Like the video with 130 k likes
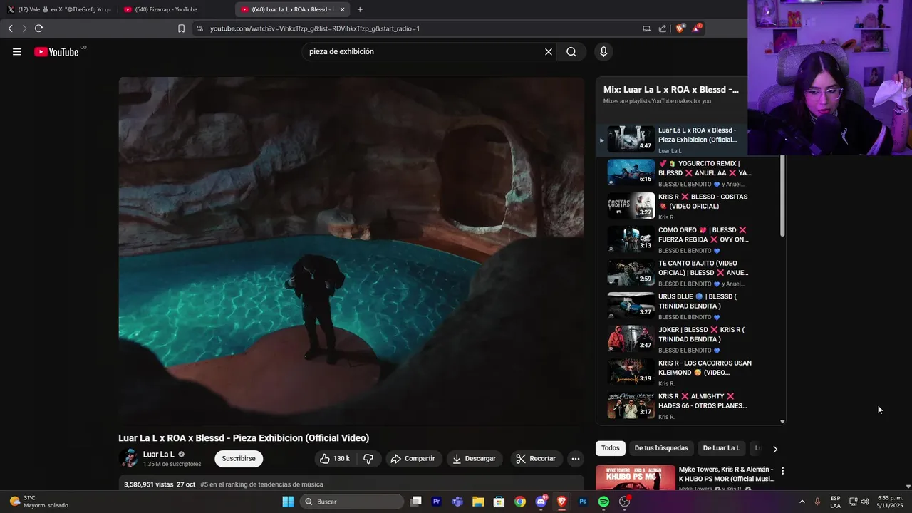The height and width of the screenshot is (513, 912). pyautogui.click(x=335, y=459)
